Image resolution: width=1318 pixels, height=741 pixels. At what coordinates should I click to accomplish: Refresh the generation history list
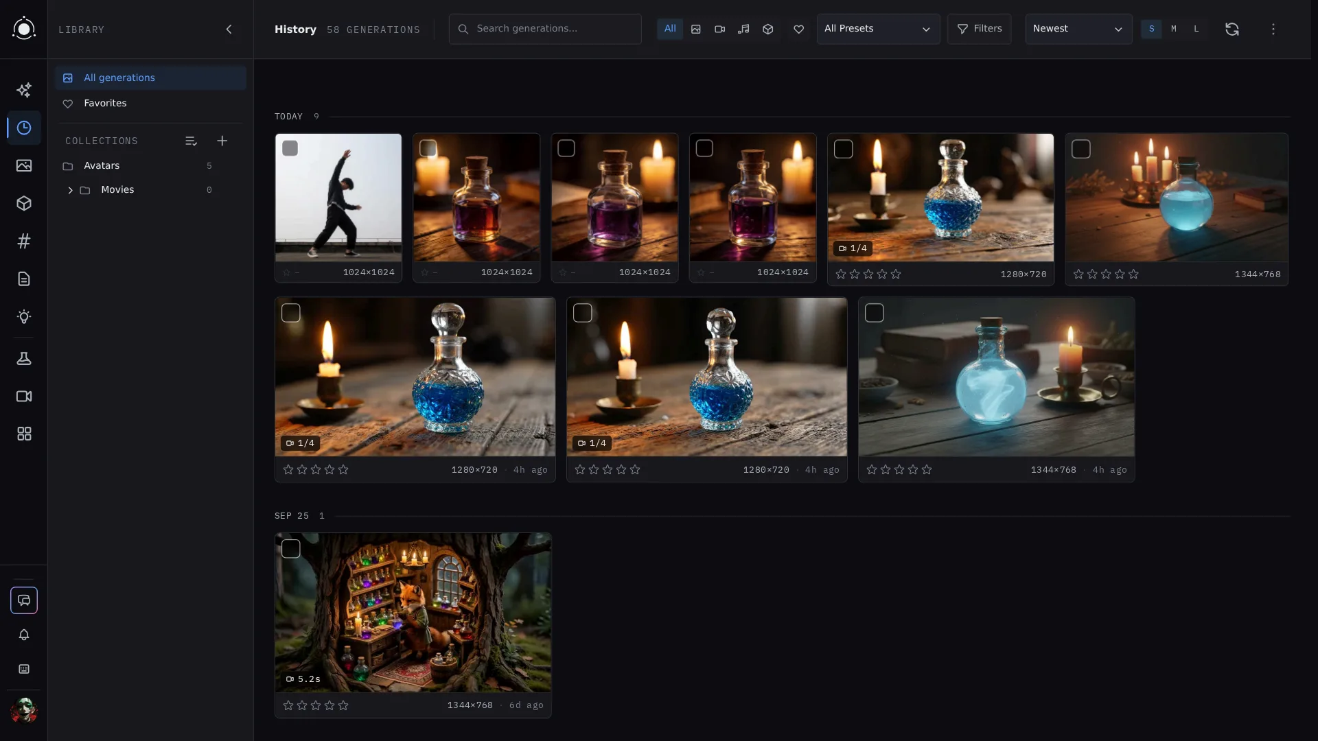[1232, 29]
